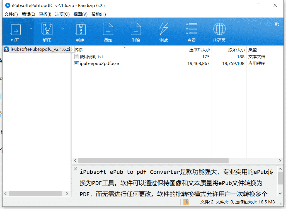Click the Code page (代码页) globe icon
Viewport: 286px width, 209px height.
[219, 29]
